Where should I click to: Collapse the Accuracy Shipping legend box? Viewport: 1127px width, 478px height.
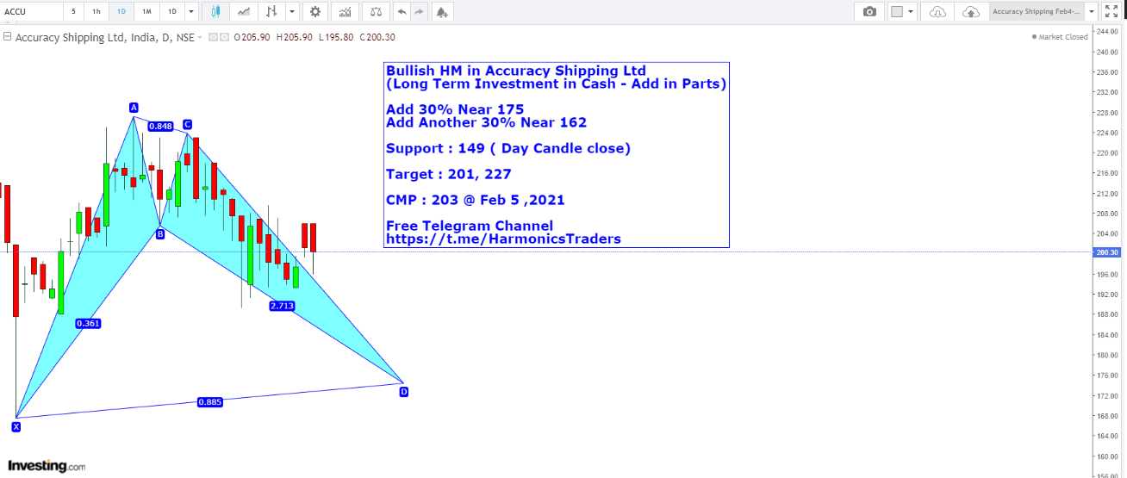7,37
